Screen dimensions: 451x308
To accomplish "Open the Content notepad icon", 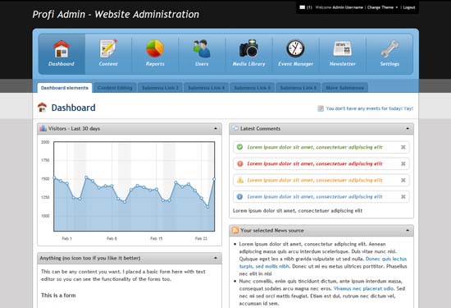I will pyautogui.click(x=108, y=48).
